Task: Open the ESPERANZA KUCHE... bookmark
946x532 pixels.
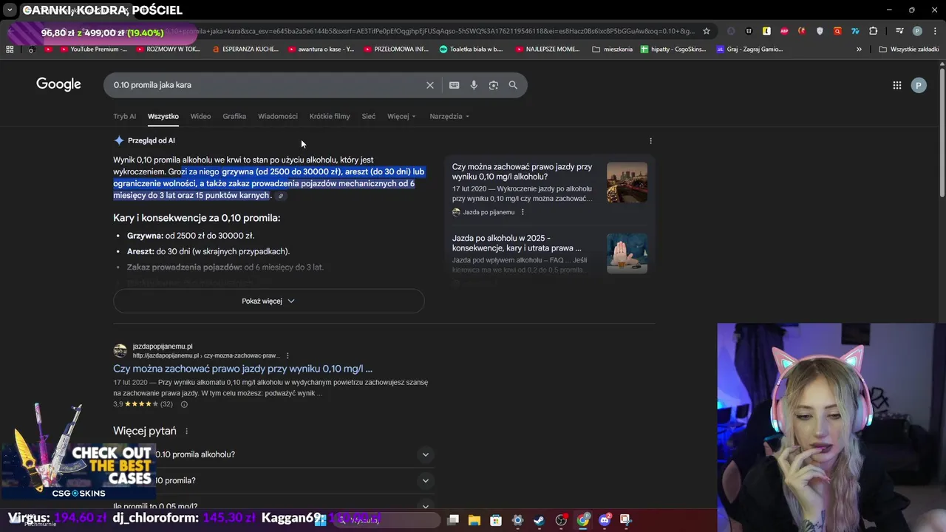Action: [245, 50]
